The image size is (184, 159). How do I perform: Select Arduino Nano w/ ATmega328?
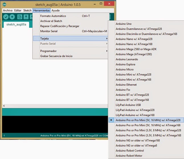coord(146,39)
